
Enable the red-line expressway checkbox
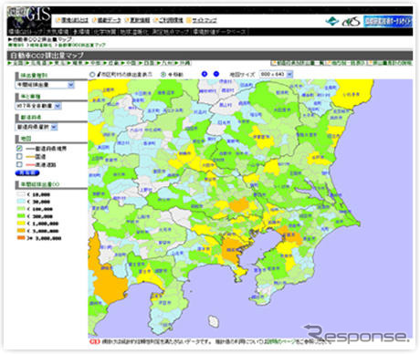click(19, 164)
